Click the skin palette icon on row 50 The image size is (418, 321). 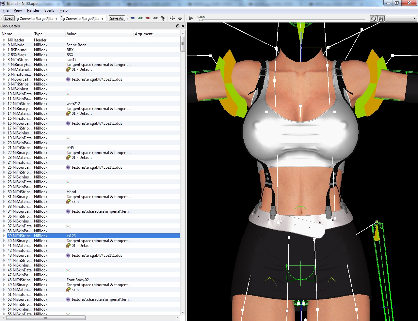tap(68, 290)
